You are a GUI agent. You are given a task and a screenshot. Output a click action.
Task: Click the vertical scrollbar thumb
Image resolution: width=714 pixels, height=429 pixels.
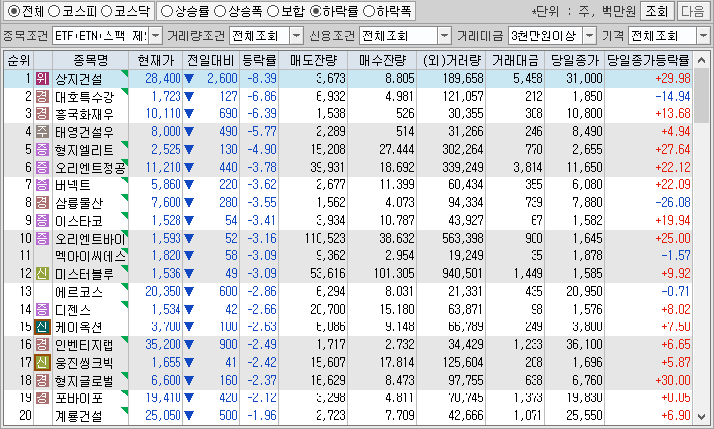pos(702,96)
